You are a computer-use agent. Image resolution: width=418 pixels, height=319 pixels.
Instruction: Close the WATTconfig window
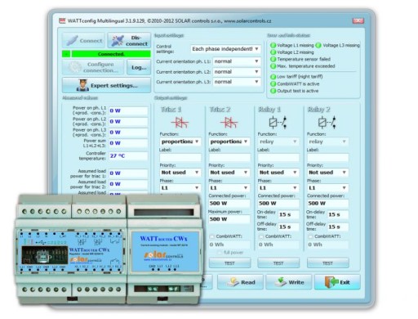[358, 20]
